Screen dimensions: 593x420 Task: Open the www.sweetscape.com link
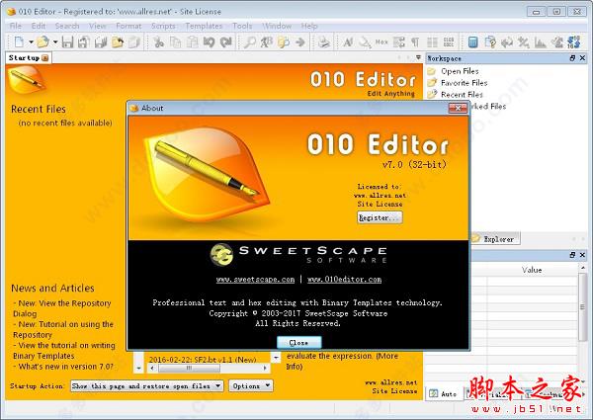click(x=255, y=280)
